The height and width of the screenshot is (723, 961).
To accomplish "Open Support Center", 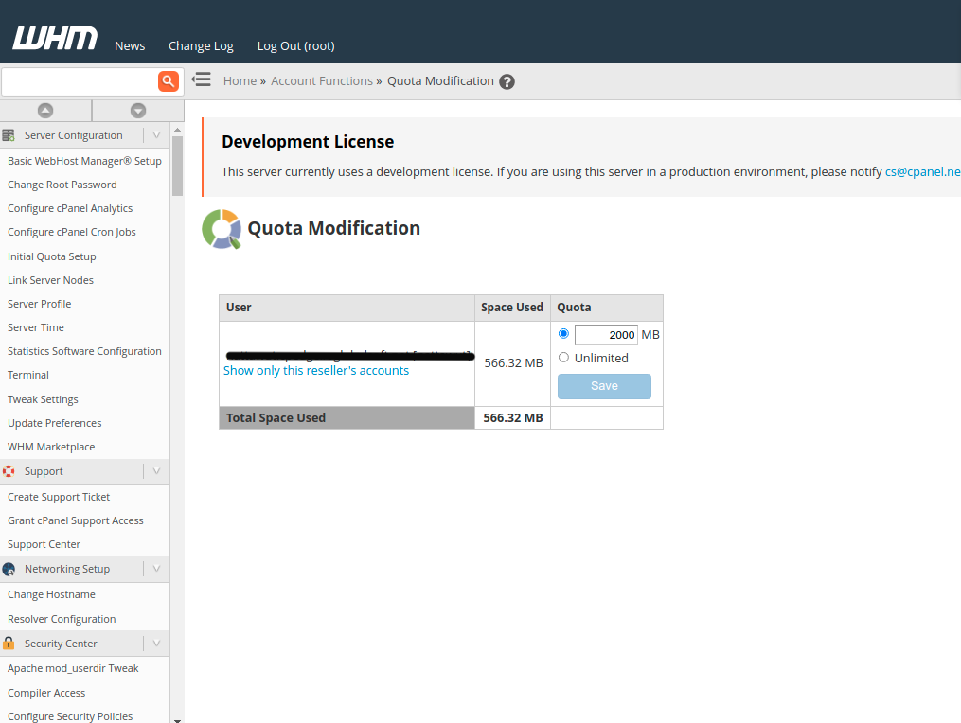I will click(x=44, y=544).
